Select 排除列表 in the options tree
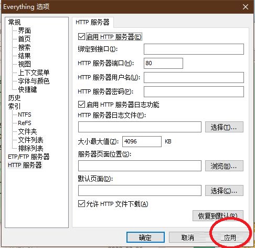255x248 pixels. (x=30, y=148)
